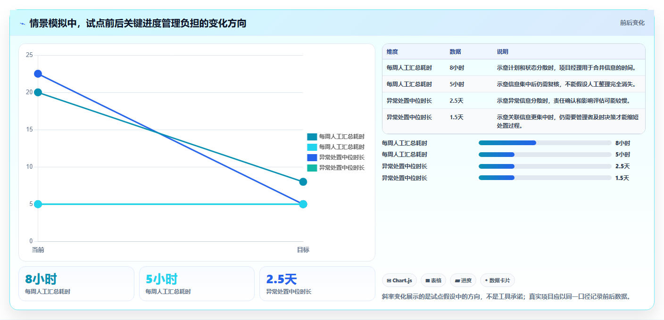Viewport: 664px width, 320px height.
Task: Toggle the blue 异常处置中位时长 legend swatch
Action: coord(312,157)
